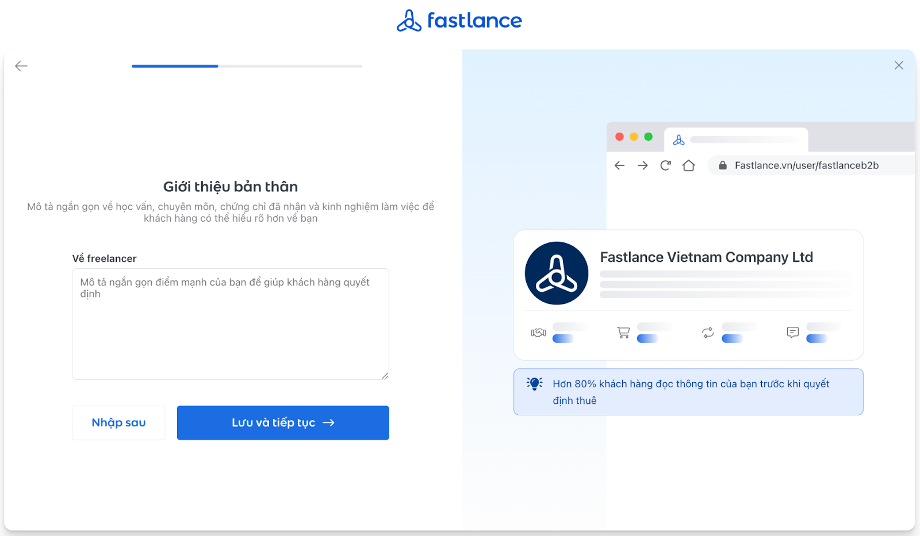This screenshot has height=536, width=920.
Task: Click "Lưu và tiếp tục" to continue
Action: 282,422
